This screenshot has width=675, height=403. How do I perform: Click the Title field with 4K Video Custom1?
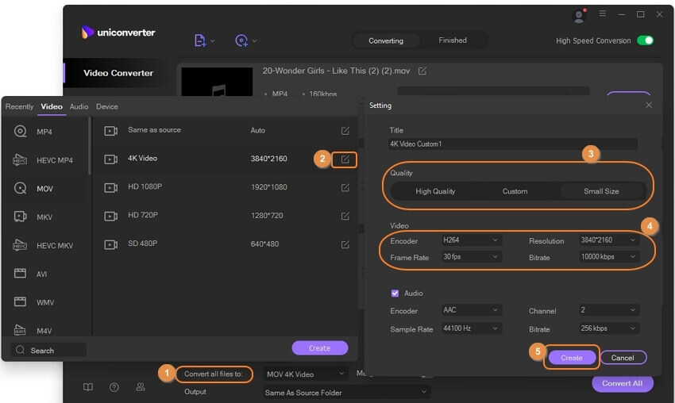(513, 144)
